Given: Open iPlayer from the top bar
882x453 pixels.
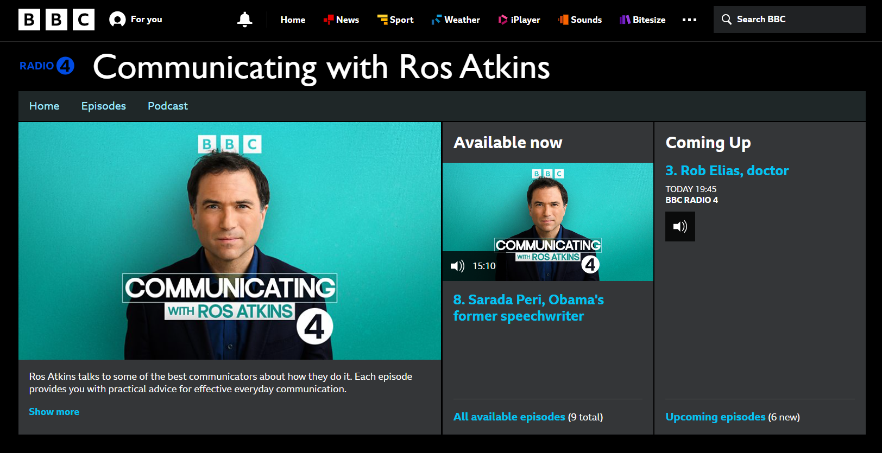Looking at the screenshot, I should [519, 20].
